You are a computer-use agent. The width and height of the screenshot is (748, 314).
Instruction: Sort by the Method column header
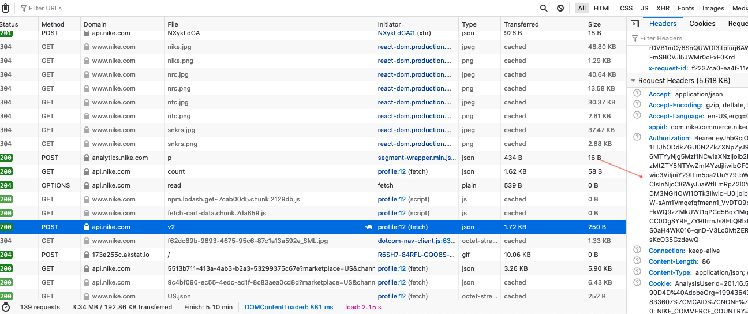tap(59, 24)
